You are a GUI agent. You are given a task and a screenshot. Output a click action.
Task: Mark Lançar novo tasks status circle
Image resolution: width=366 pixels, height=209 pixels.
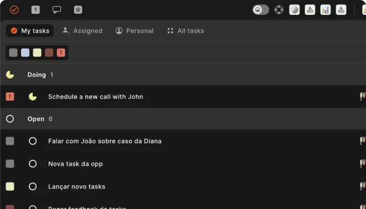pyautogui.click(x=33, y=186)
